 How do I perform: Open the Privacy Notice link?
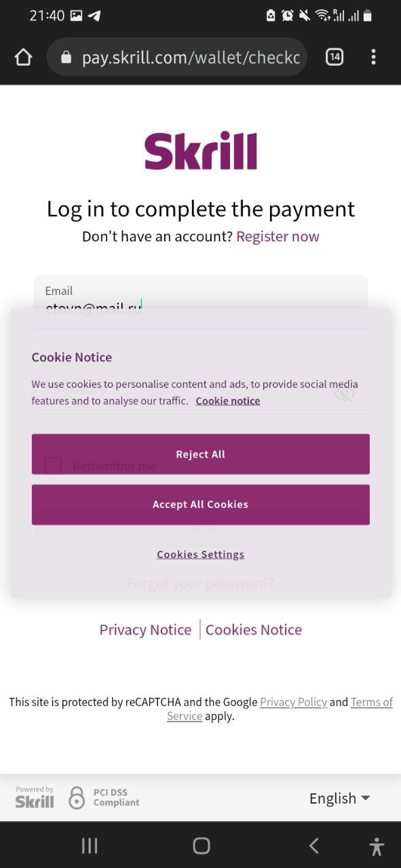(x=145, y=630)
